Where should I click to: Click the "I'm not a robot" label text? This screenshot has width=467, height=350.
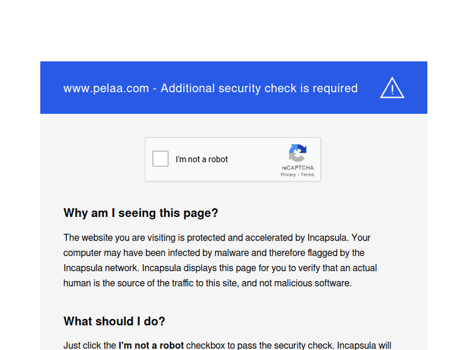pyautogui.click(x=202, y=159)
